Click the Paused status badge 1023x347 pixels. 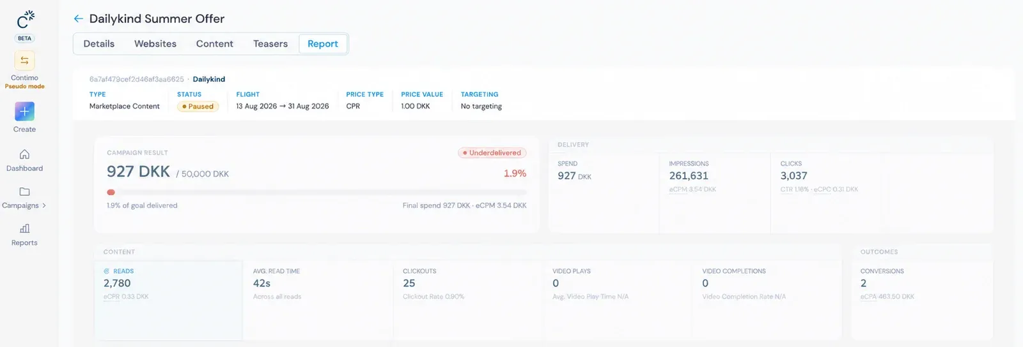[198, 107]
